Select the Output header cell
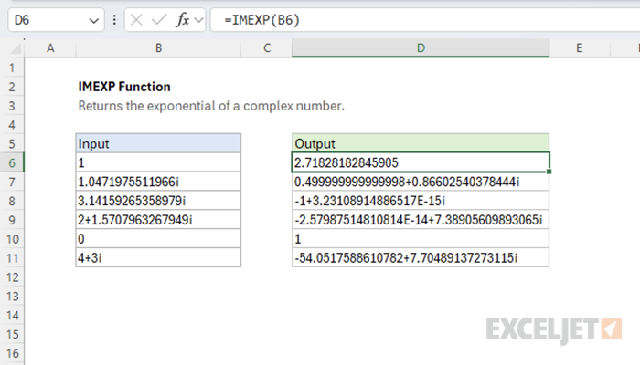The height and width of the screenshot is (365, 640). click(421, 143)
